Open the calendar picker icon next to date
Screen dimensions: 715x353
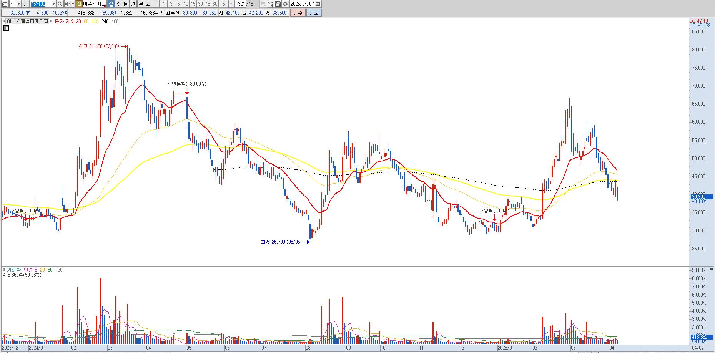coord(318,4)
